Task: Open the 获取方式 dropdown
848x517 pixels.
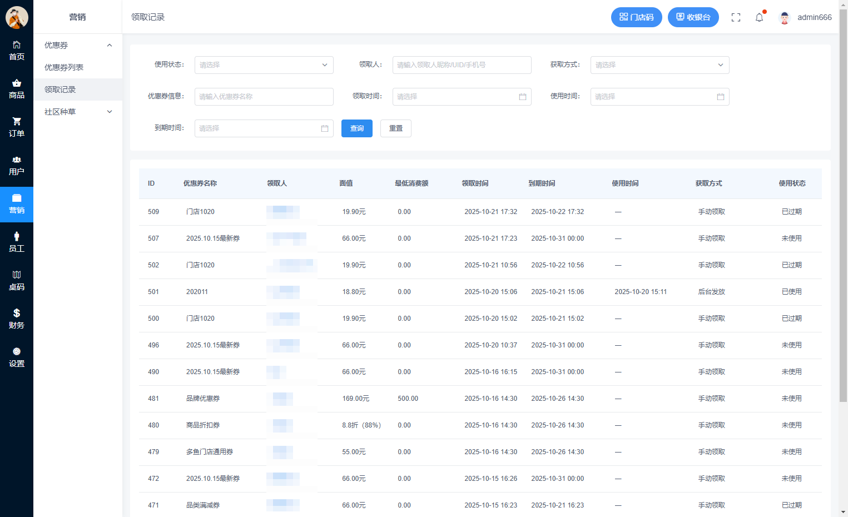Action: coord(659,65)
